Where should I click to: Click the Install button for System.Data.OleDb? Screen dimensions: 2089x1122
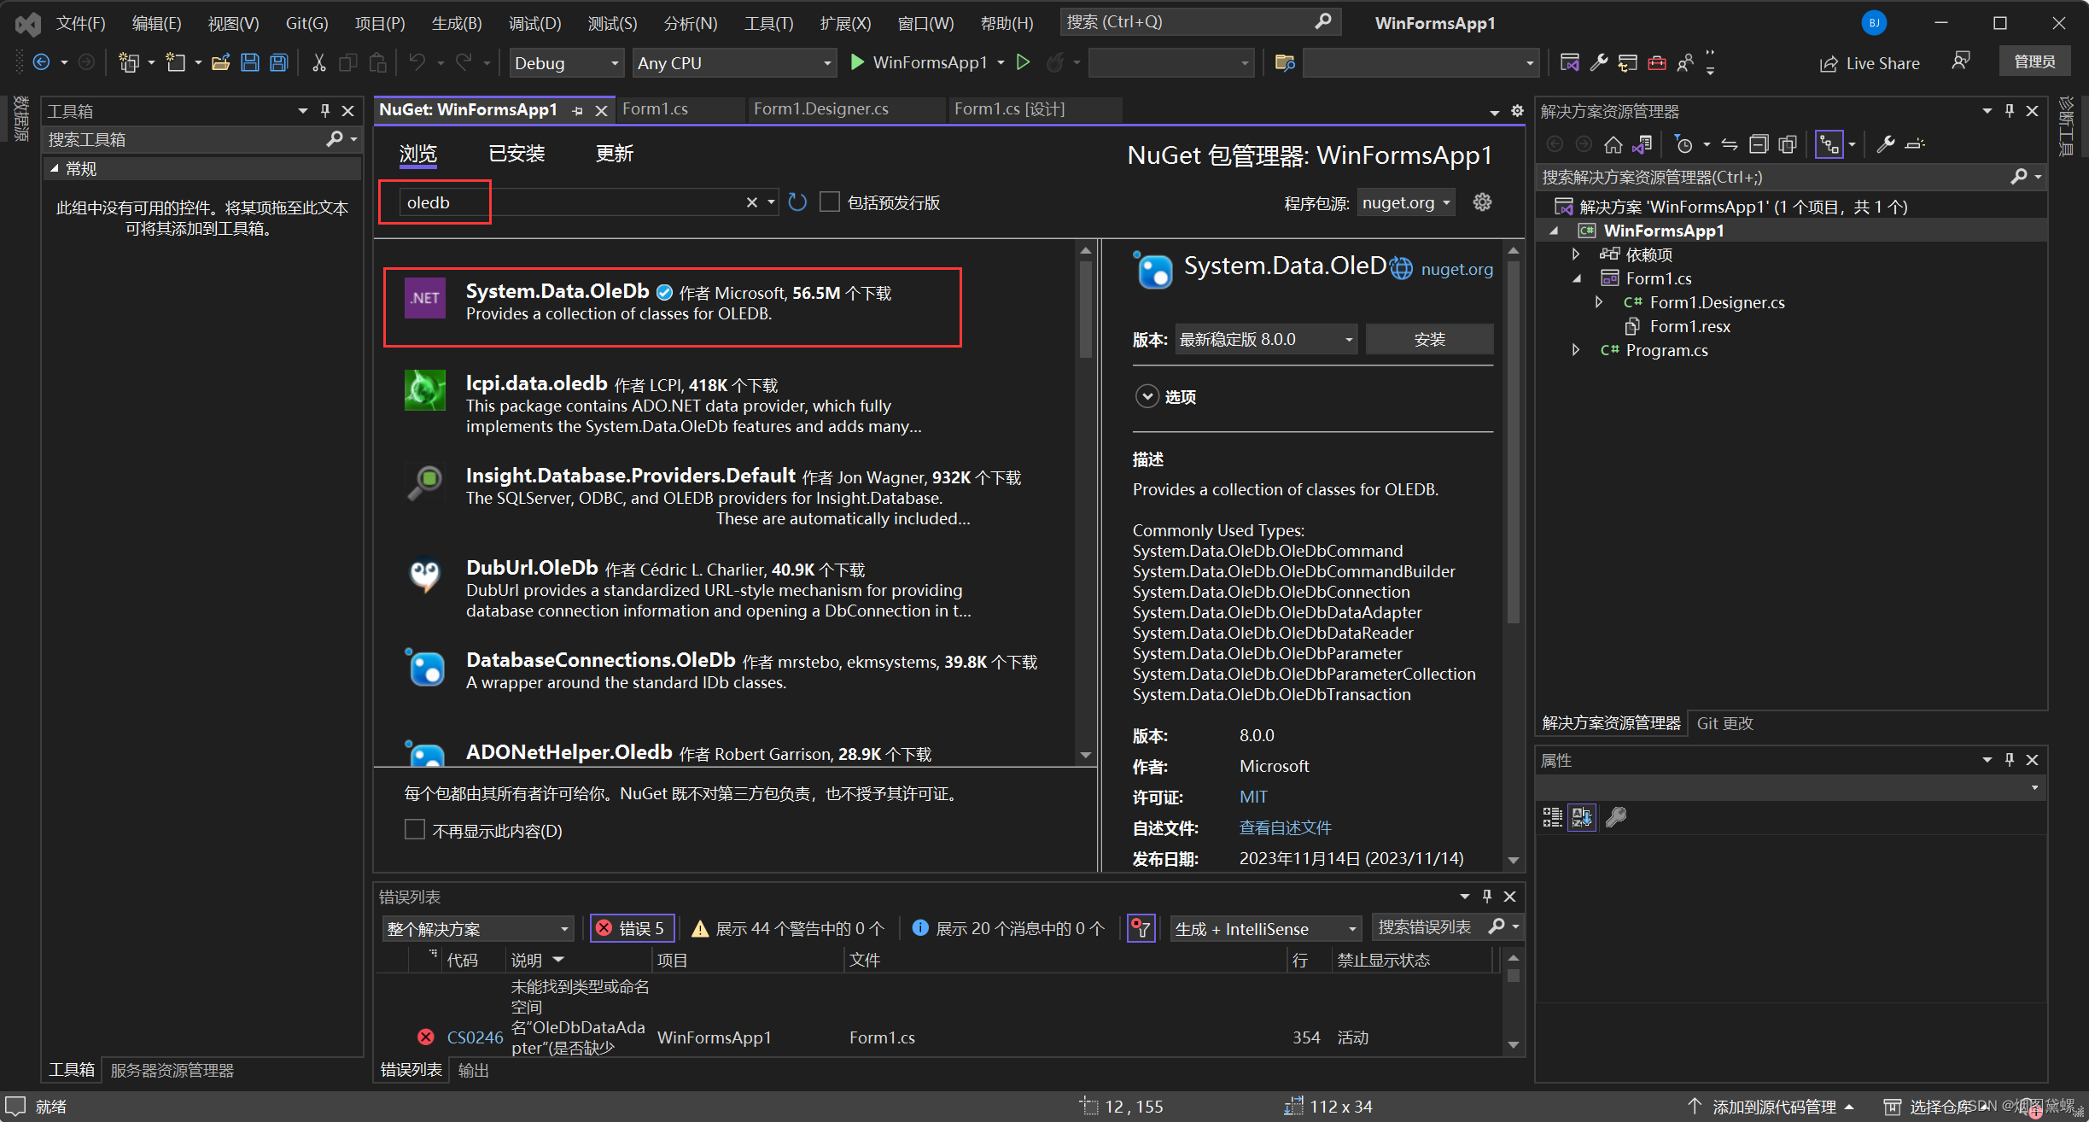point(1429,339)
